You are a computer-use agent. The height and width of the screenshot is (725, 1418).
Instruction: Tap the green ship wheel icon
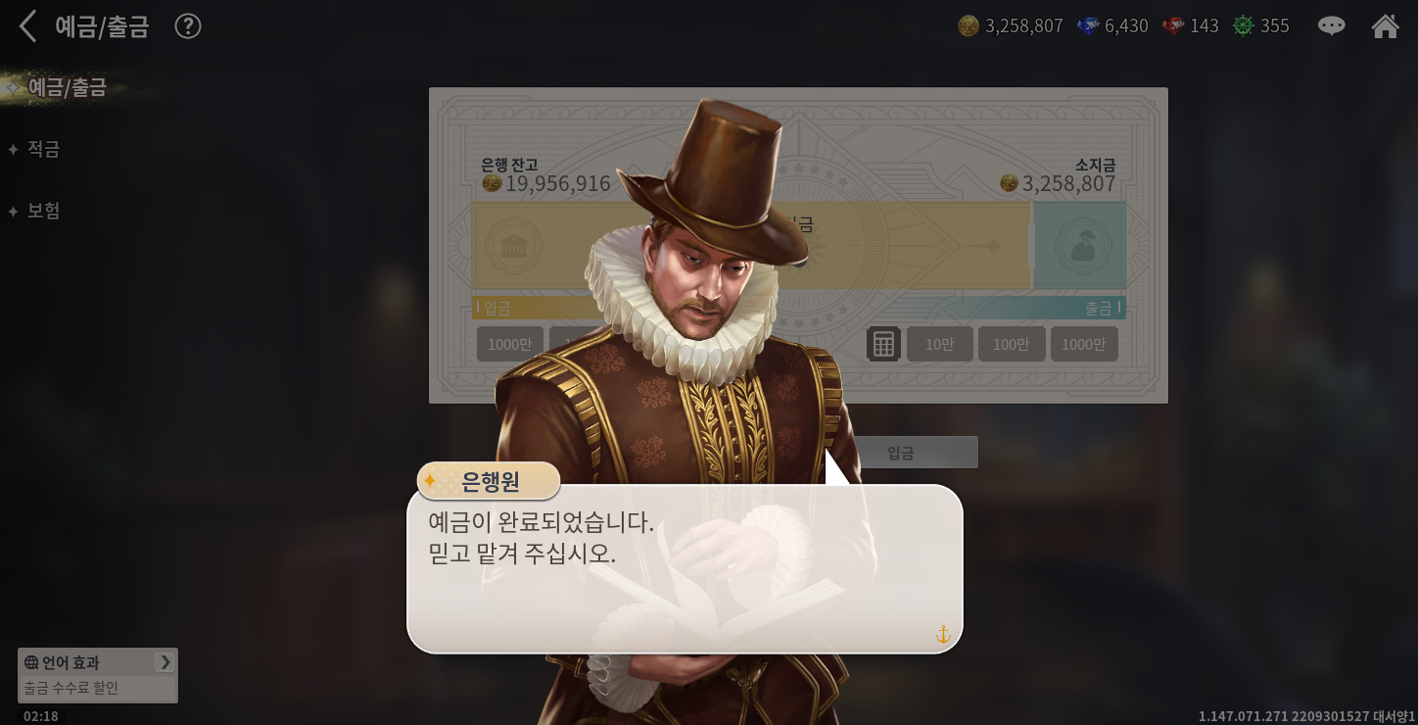1244,26
